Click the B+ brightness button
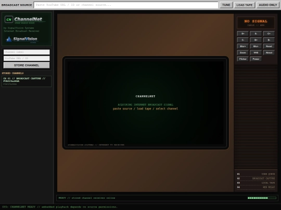 (x=256, y=40)
